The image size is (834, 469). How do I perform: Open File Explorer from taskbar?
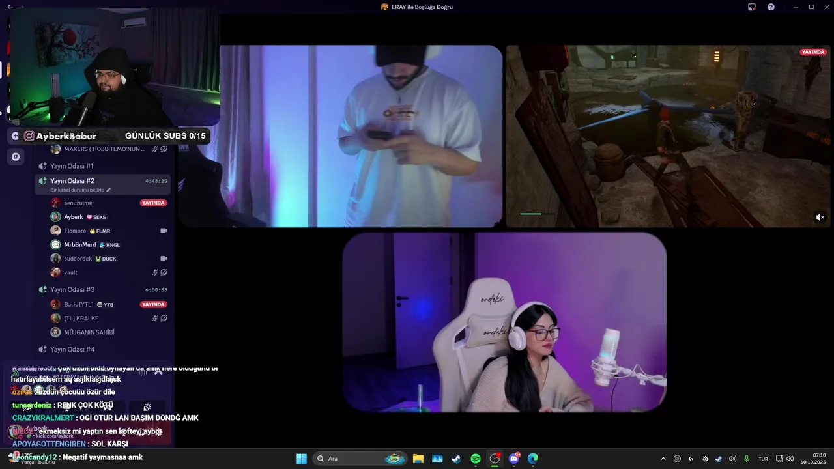pyautogui.click(x=418, y=459)
